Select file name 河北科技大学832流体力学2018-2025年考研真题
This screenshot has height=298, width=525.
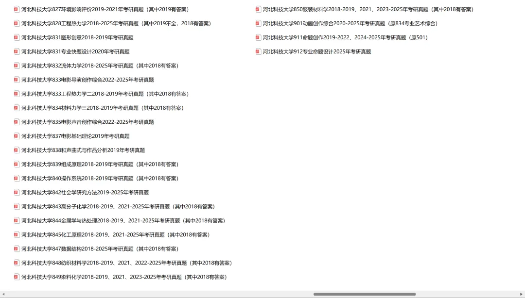100,66
